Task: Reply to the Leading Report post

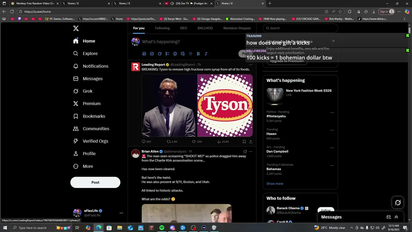Action: pos(146,142)
